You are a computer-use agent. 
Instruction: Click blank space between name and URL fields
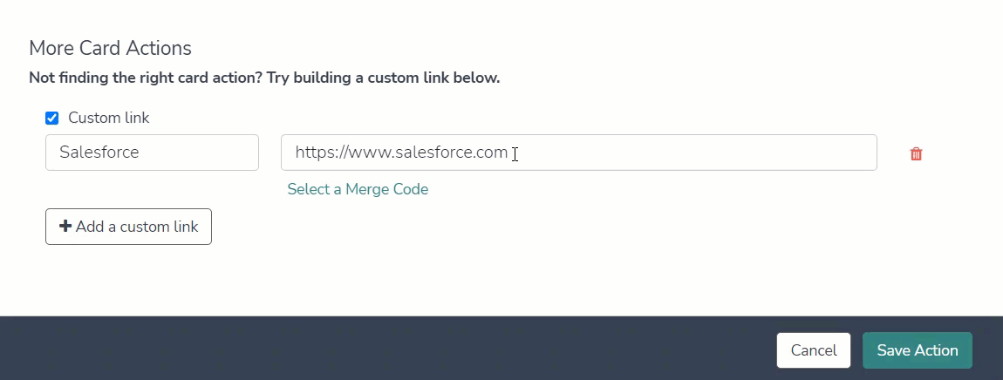[270, 153]
